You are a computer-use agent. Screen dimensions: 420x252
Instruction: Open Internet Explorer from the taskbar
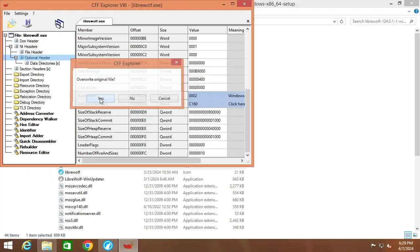[x=27, y=245]
